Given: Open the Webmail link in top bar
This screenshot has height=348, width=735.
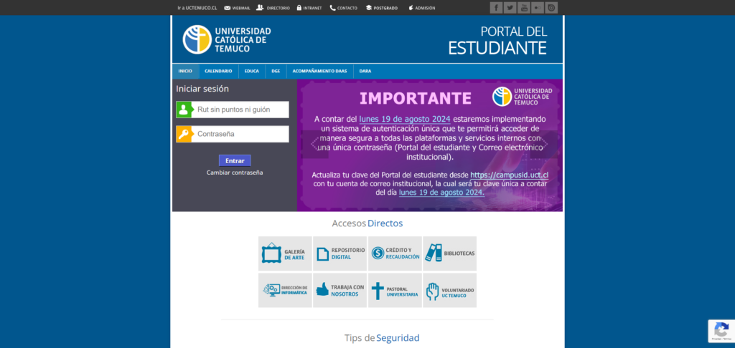Looking at the screenshot, I should (x=237, y=8).
